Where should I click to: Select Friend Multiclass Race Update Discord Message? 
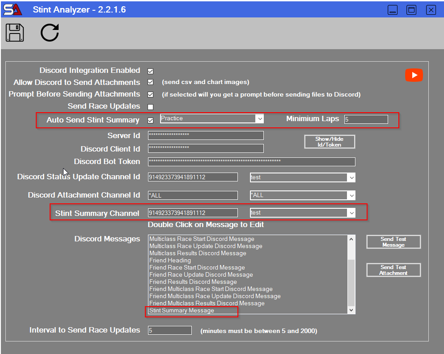pyautogui.click(x=215, y=296)
